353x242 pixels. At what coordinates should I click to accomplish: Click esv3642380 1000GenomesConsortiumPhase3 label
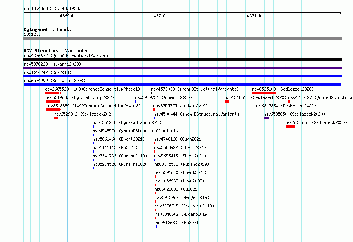pos(93,106)
